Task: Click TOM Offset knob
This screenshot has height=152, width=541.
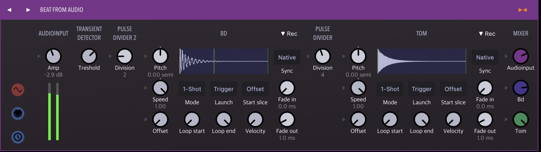Action: click(358, 120)
